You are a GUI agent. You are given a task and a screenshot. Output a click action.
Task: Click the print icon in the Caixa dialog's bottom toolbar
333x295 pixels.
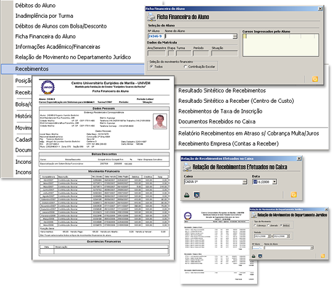pyautogui.click(x=187, y=195)
